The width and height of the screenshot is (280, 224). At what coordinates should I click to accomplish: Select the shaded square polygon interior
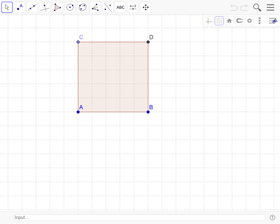[113, 77]
